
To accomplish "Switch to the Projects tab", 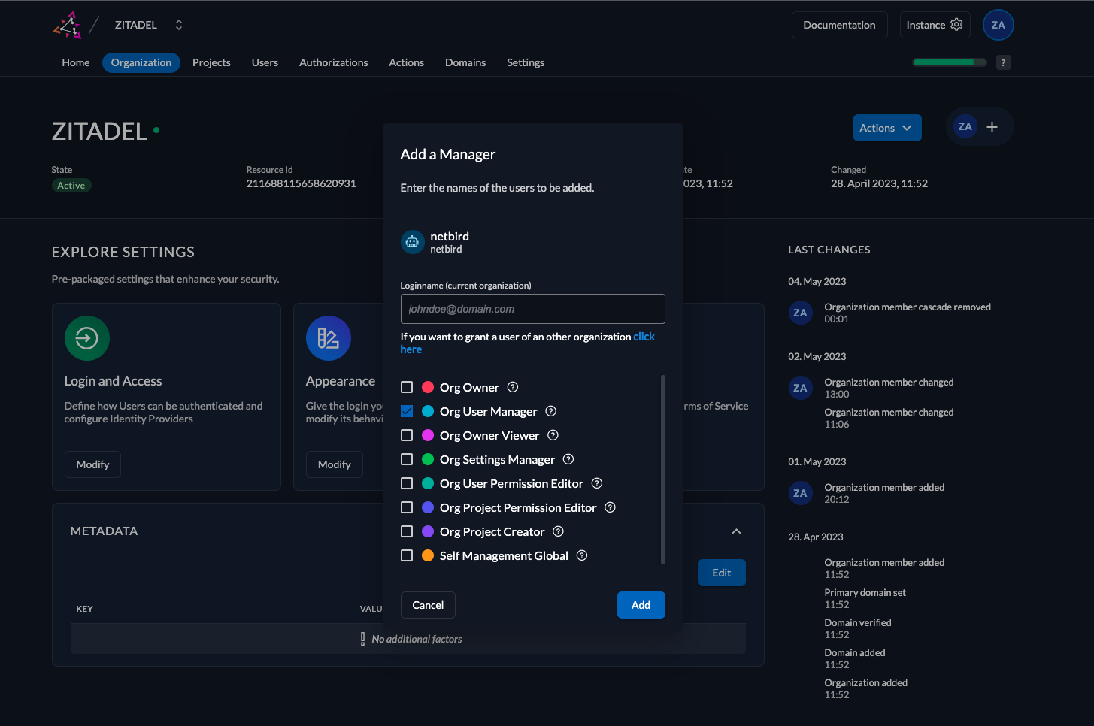I will 211,62.
